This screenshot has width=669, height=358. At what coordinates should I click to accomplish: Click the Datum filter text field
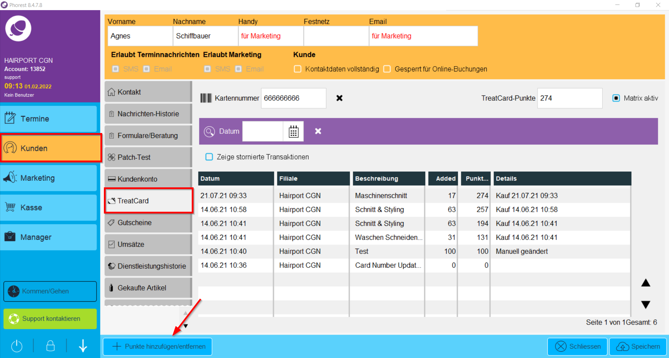tap(263, 132)
